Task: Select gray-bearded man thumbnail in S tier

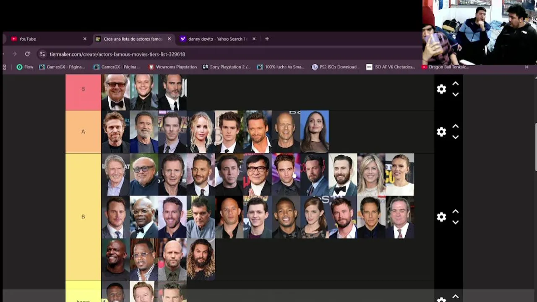Action: (x=172, y=92)
